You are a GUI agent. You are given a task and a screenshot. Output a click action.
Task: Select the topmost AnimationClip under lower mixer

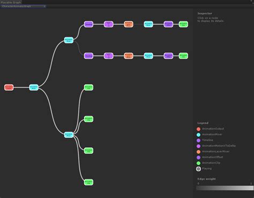(88, 88)
